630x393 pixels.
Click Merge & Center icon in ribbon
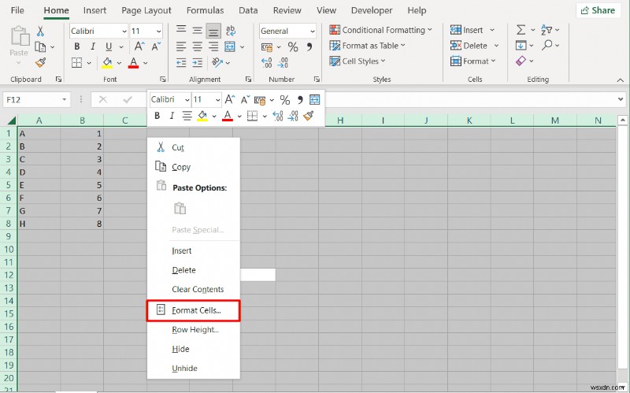point(230,46)
